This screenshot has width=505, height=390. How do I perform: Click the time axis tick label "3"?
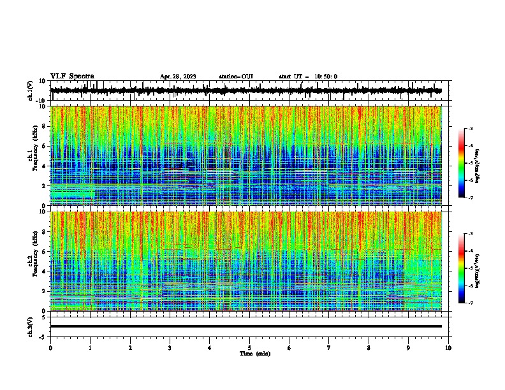(x=170, y=348)
